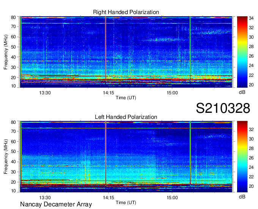Click the 28 value on upper color bar
This screenshot has height=209, width=258.
click(251, 47)
